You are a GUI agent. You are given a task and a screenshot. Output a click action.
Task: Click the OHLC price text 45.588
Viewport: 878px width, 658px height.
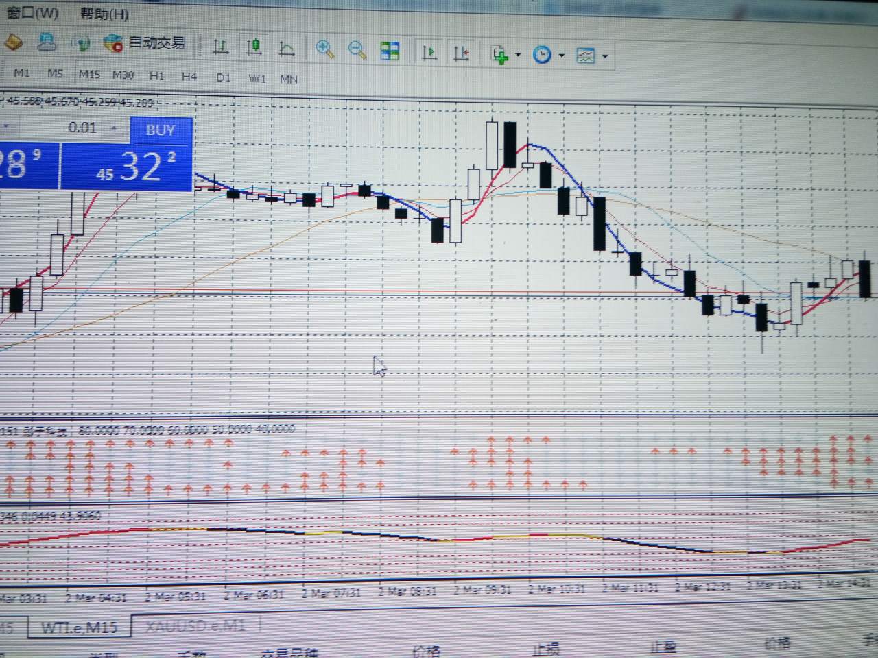tap(24, 101)
